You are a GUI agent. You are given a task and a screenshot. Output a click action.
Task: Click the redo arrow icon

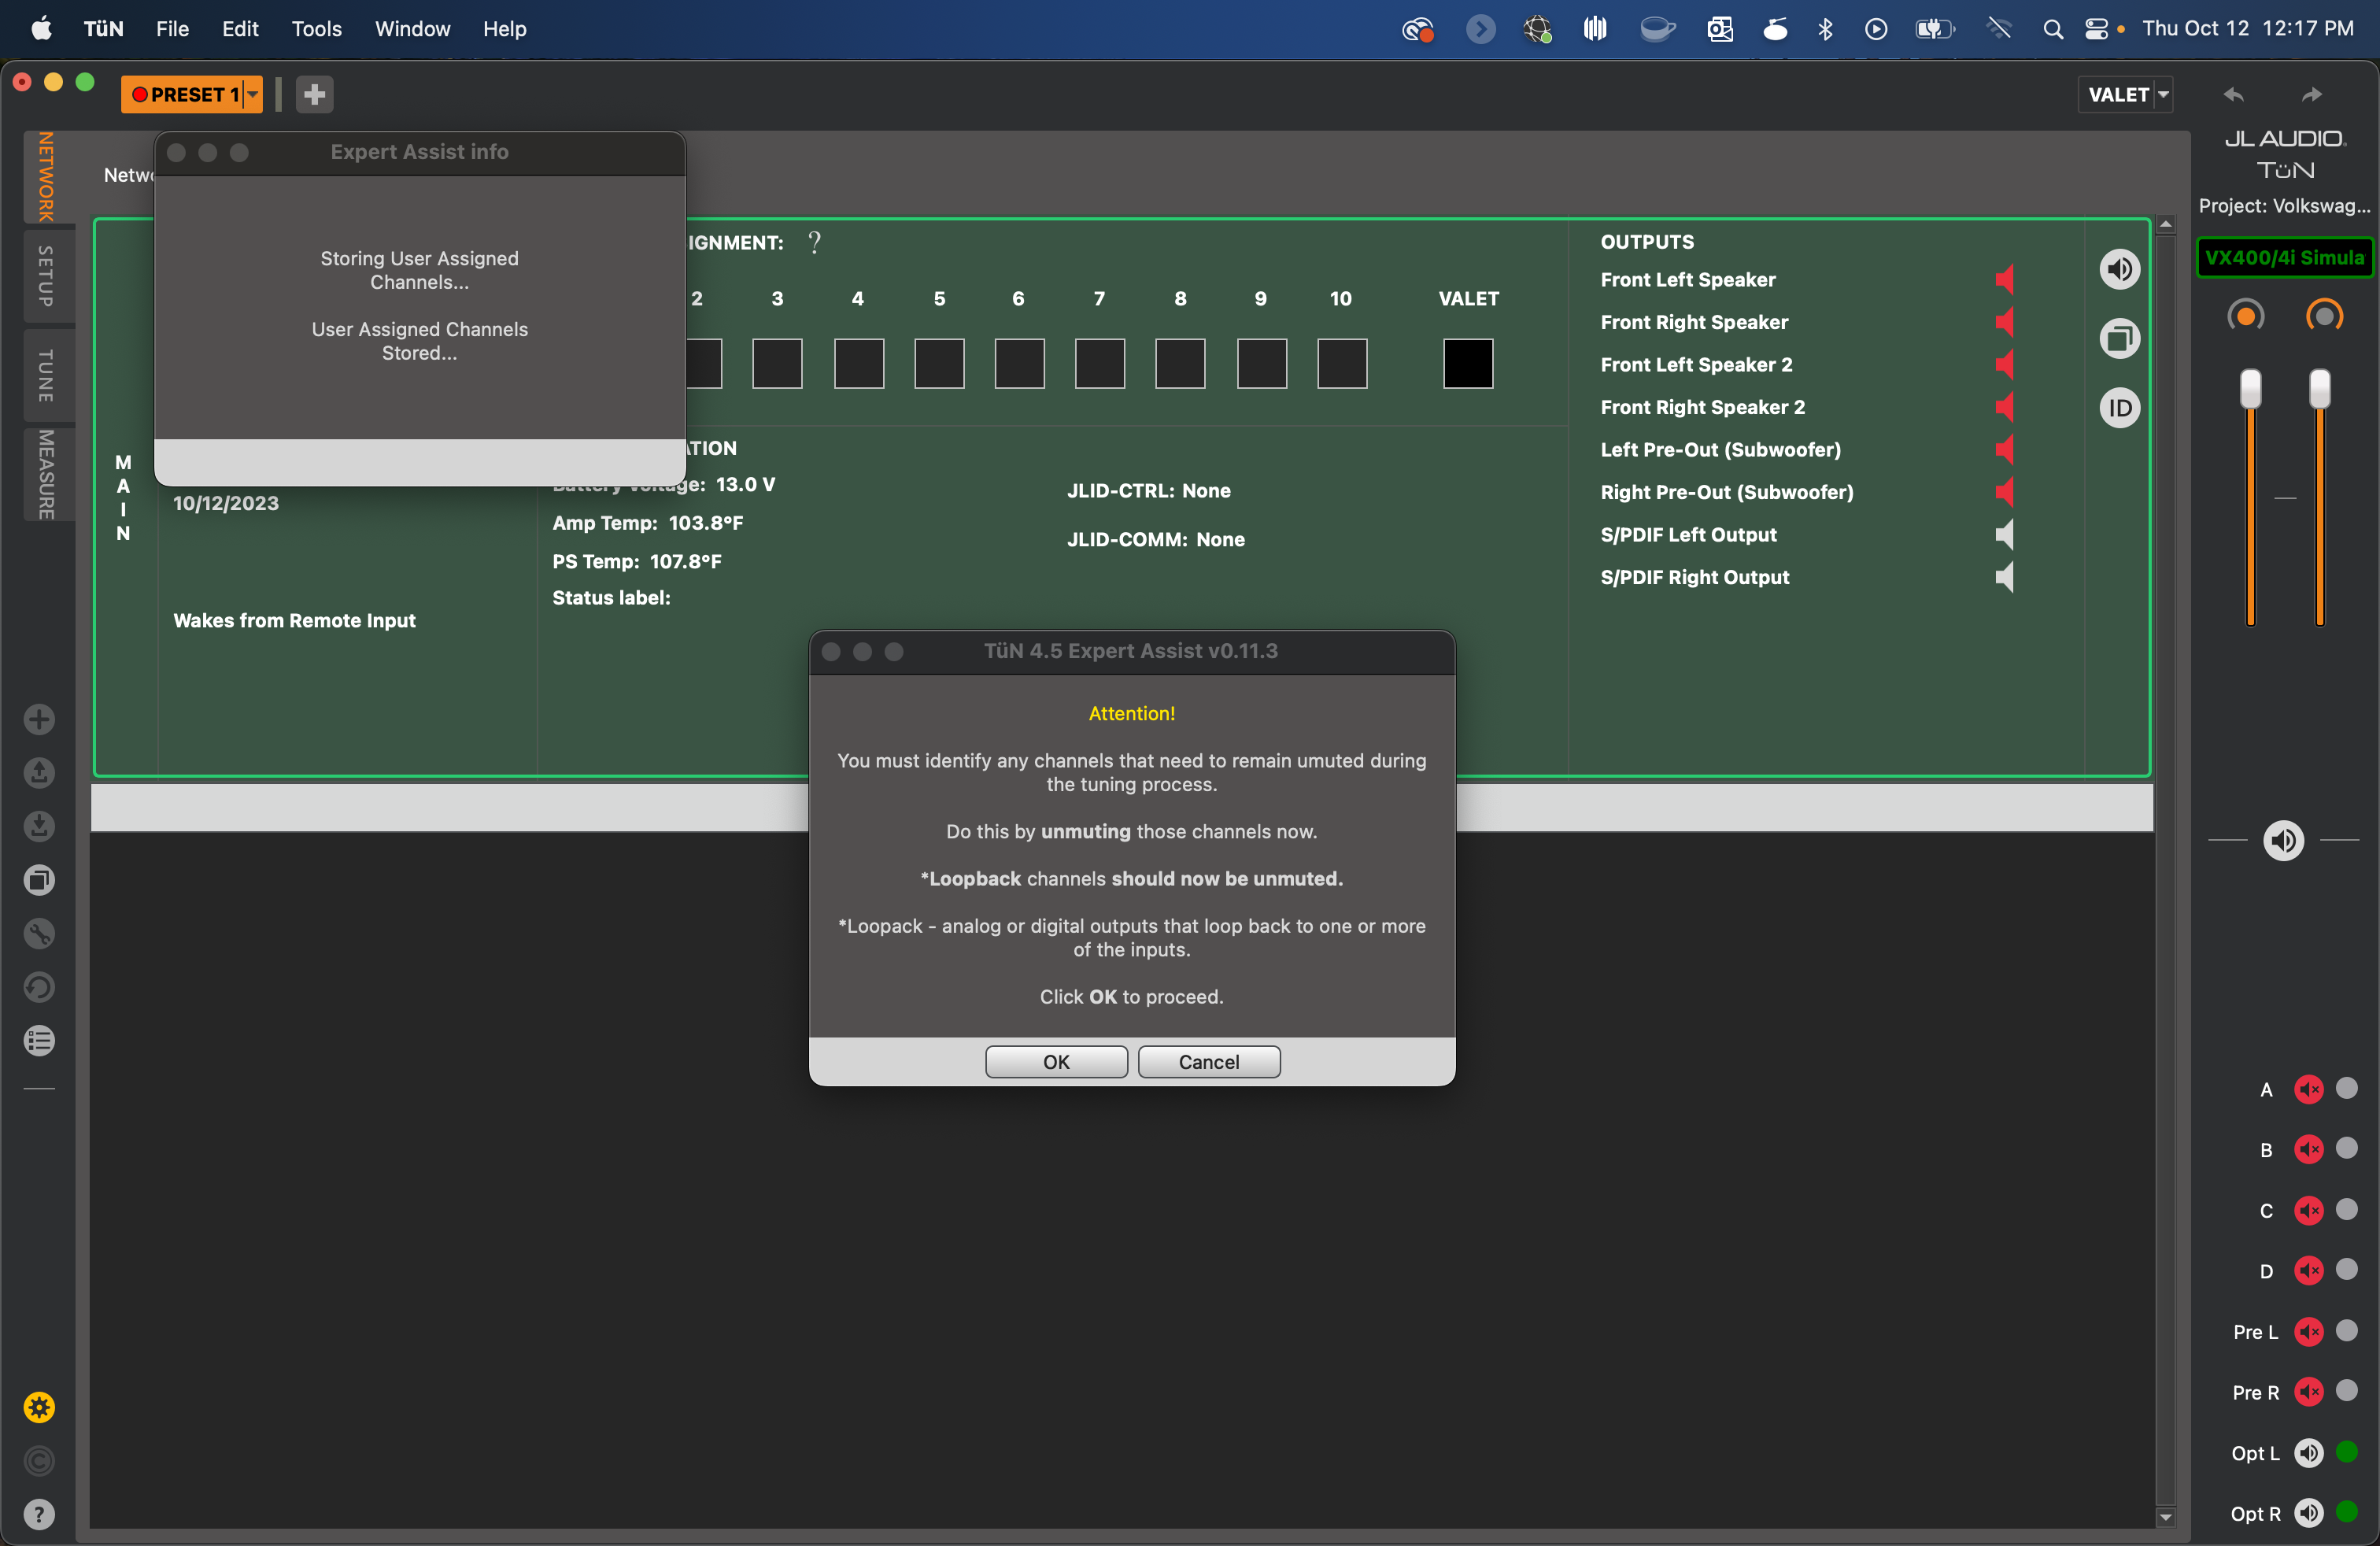click(2312, 94)
